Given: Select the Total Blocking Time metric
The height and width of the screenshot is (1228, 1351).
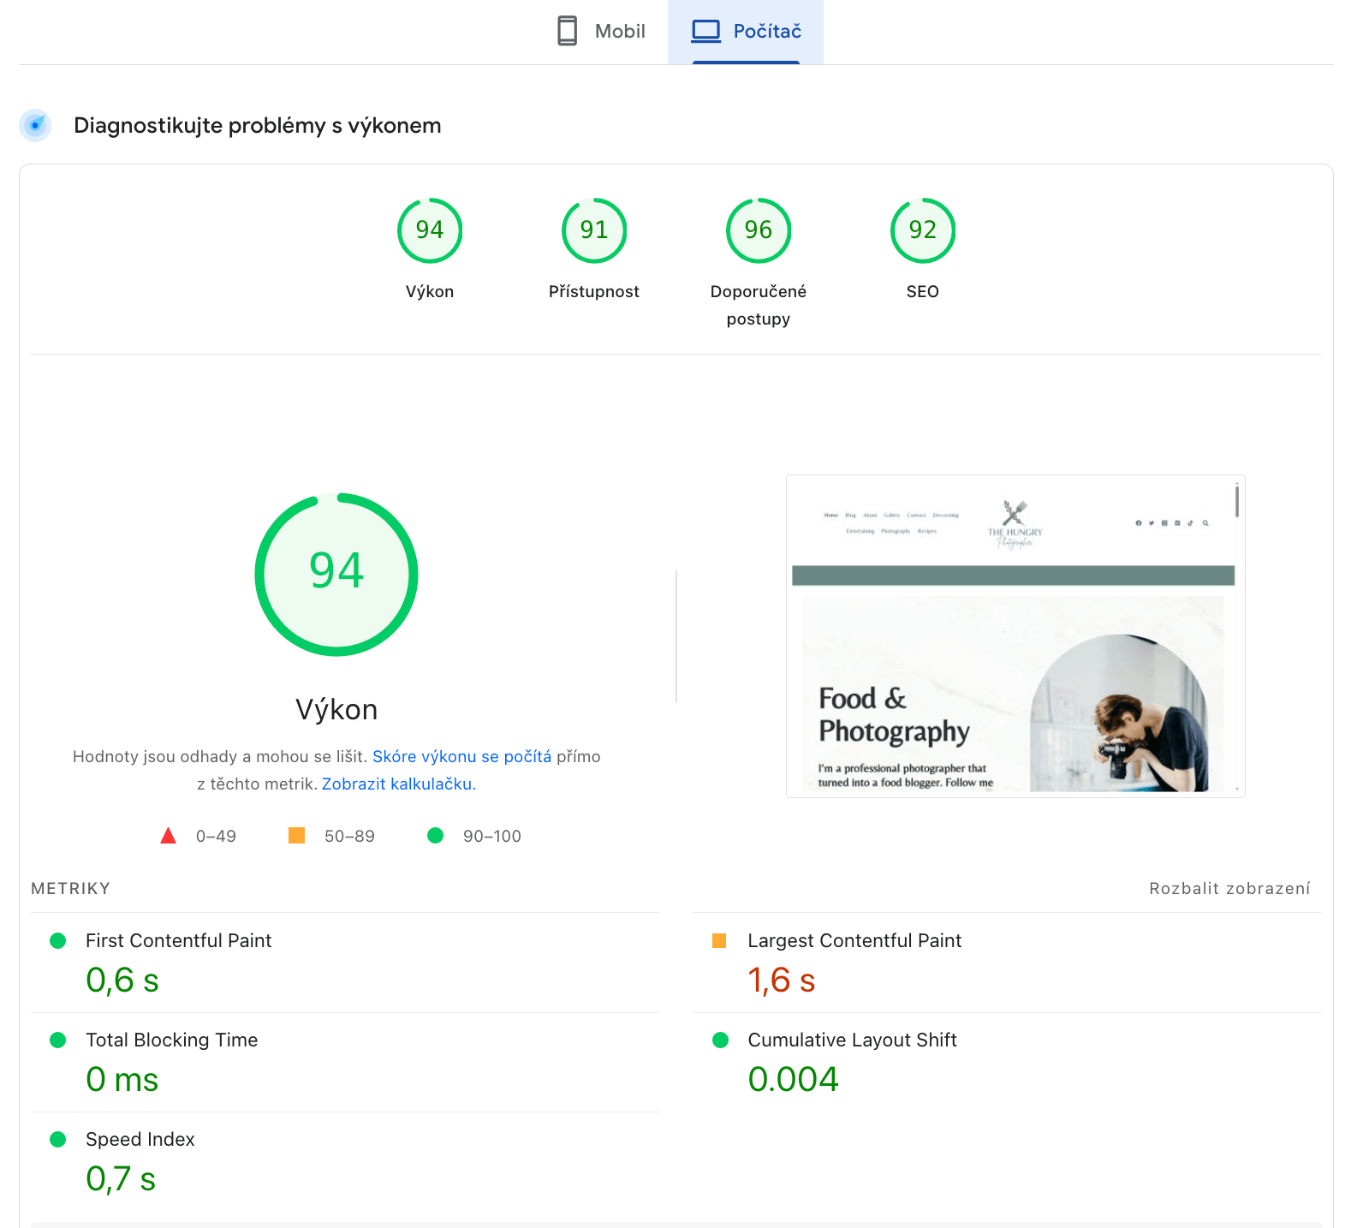Looking at the screenshot, I should [171, 1040].
